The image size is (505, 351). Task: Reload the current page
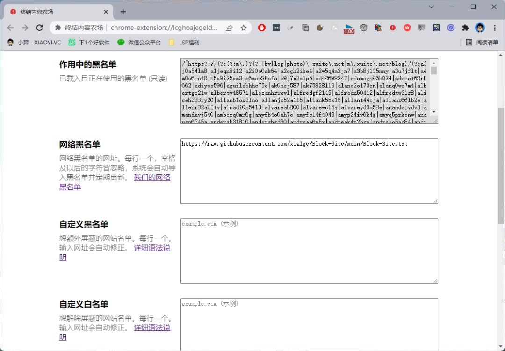[x=40, y=28]
